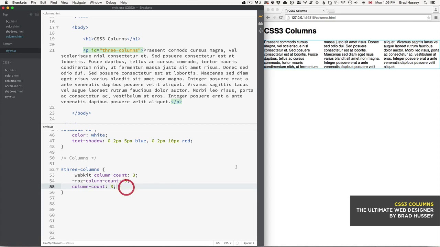This screenshot has height=247, width=440.
Task: Click the volume icon in menu bar
Action: (355, 2)
